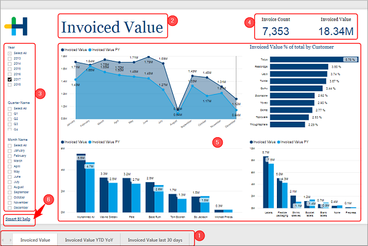The height and width of the screenshot is (246, 368).
Task: Select the January month checkbox
Action: [10, 151]
